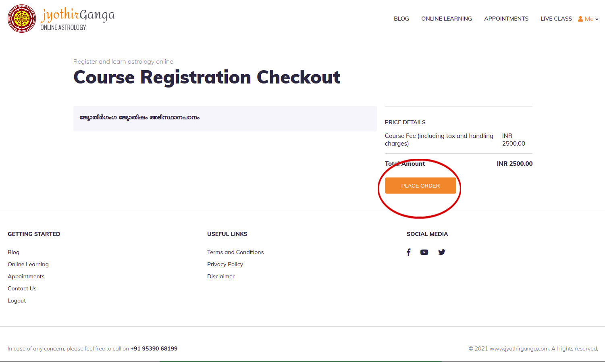Screen dimensions: 605x363
Task: Open the YouTube social media icon
Action: 424,252
